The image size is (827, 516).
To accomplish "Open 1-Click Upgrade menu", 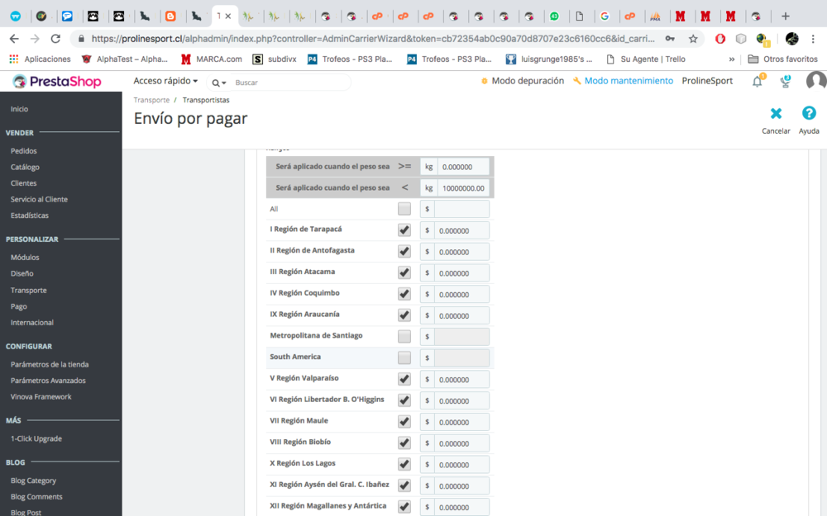I will point(36,438).
